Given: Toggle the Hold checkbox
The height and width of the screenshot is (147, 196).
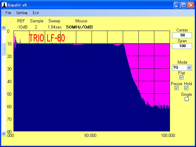Looking at the screenshot, I should coord(186,88).
